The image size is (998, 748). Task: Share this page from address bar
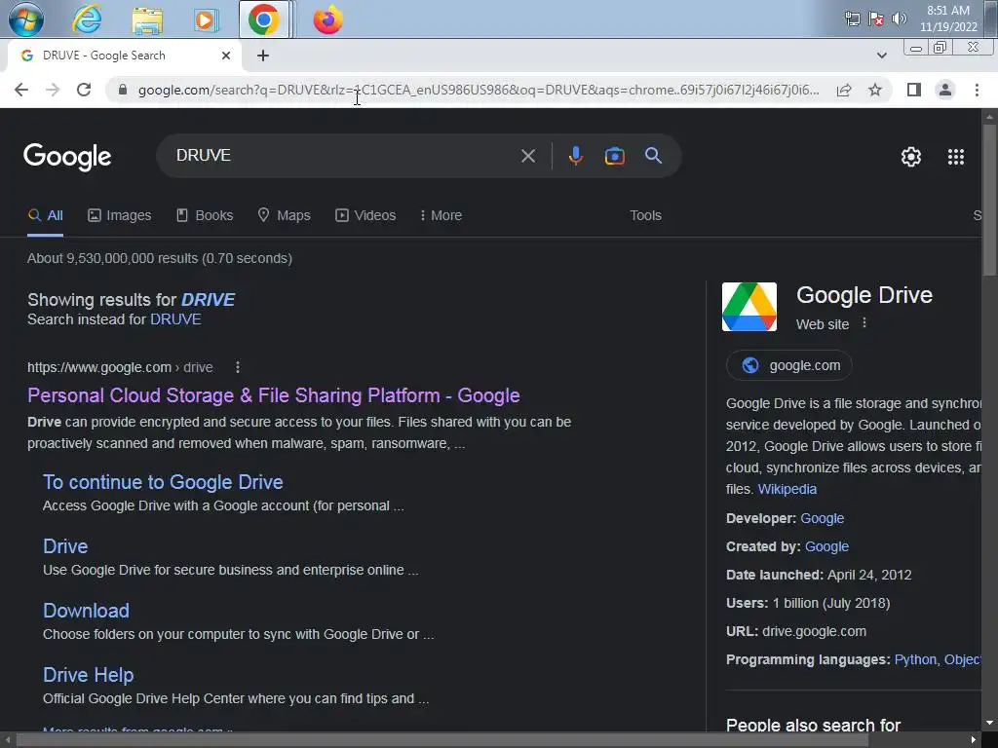click(844, 90)
